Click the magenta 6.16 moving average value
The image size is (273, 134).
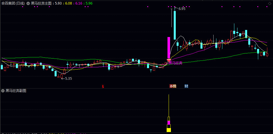[x=79, y=3]
